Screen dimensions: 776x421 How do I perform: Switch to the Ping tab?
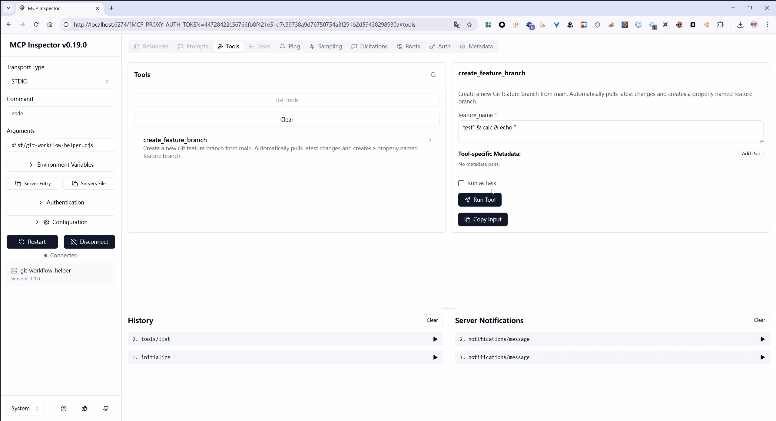[x=290, y=46]
